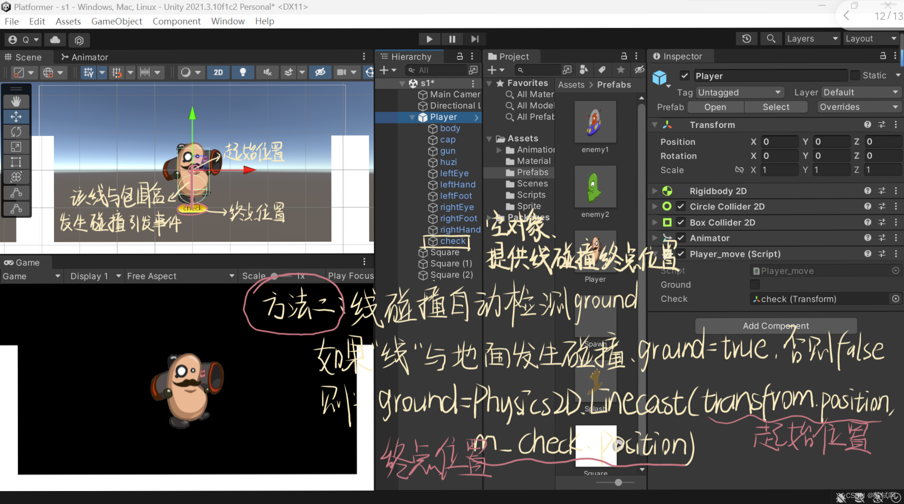The image size is (904, 504).
Task: Open the Component menu
Action: 176,21
